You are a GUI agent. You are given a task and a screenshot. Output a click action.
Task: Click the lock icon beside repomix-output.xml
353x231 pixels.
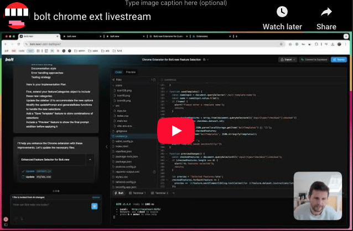[154, 172]
